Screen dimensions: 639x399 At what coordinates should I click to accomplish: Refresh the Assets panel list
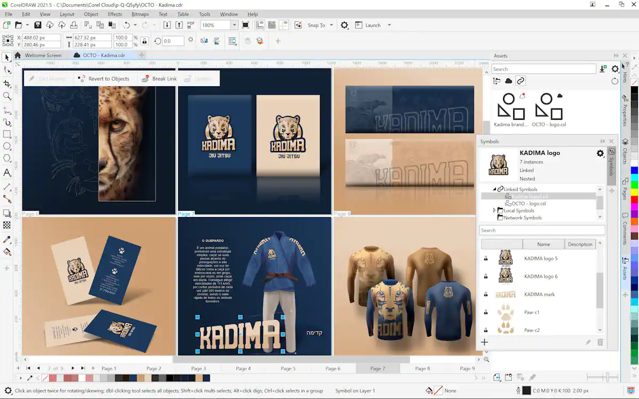tap(615, 81)
